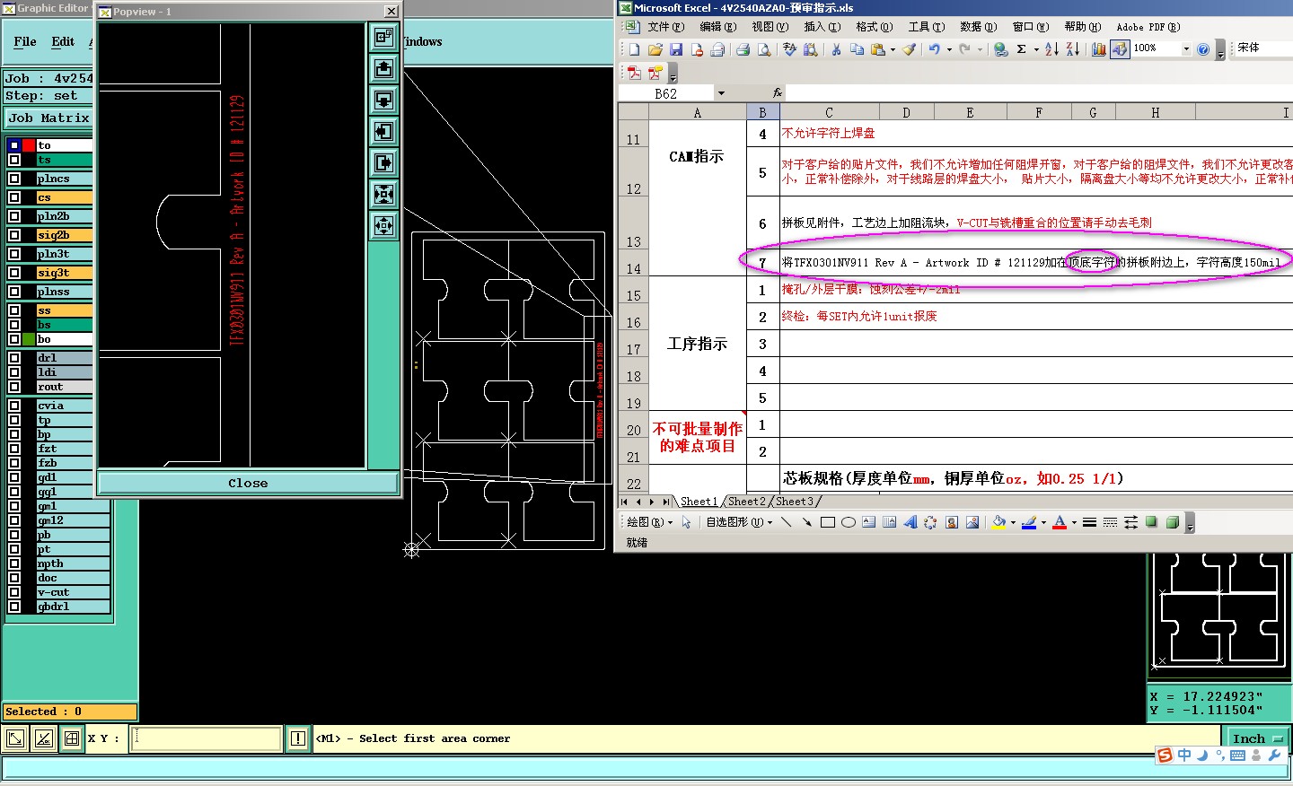Open AutoSum function dropdown arrow

[x=1035, y=49]
